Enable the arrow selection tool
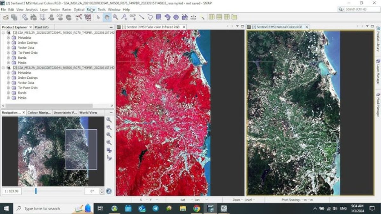The width and height of the screenshot is (381, 214). 98,17
